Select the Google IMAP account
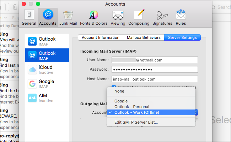 [x=47, y=84]
